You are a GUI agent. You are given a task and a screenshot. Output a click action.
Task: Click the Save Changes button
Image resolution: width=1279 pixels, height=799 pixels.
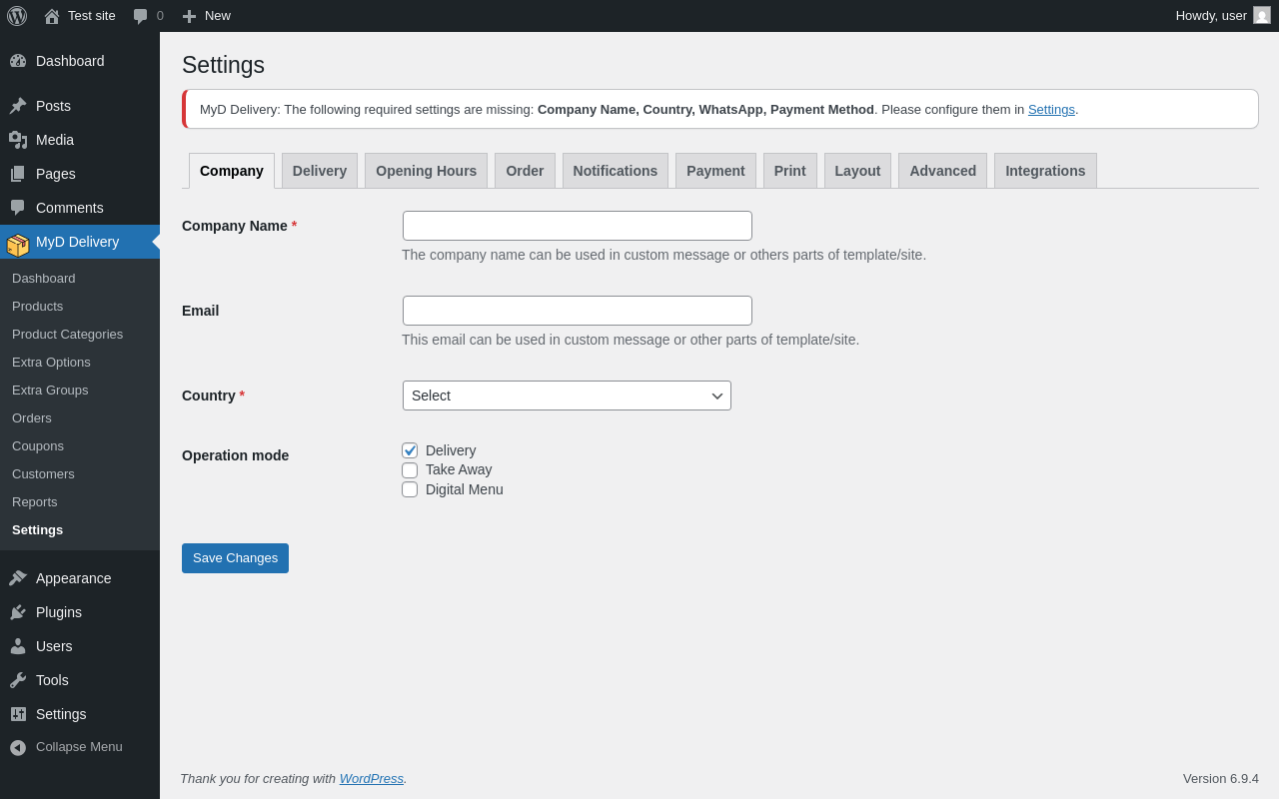click(235, 558)
